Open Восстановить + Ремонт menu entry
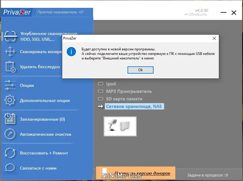Image resolution: width=243 pixels, height=181 pixels. point(44,153)
